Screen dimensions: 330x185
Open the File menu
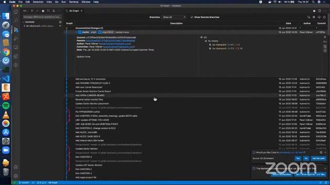point(21,2)
